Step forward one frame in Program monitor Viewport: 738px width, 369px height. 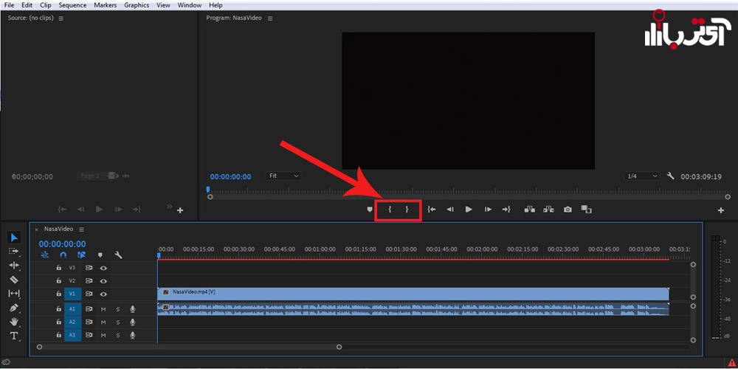click(x=488, y=210)
